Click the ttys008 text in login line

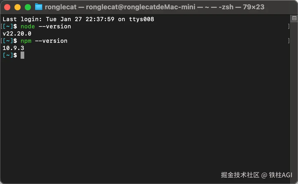[141, 19]
